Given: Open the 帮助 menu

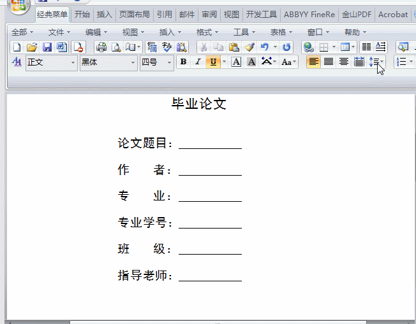Looking at the screenshot, I should (355, 32).
